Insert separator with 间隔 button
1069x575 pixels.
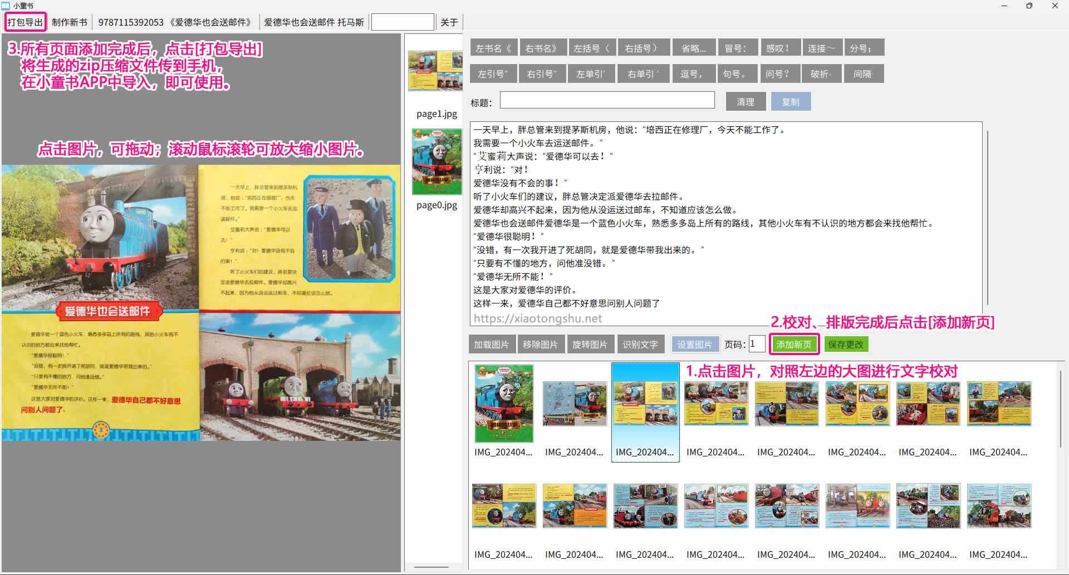[x=864, y=73]
